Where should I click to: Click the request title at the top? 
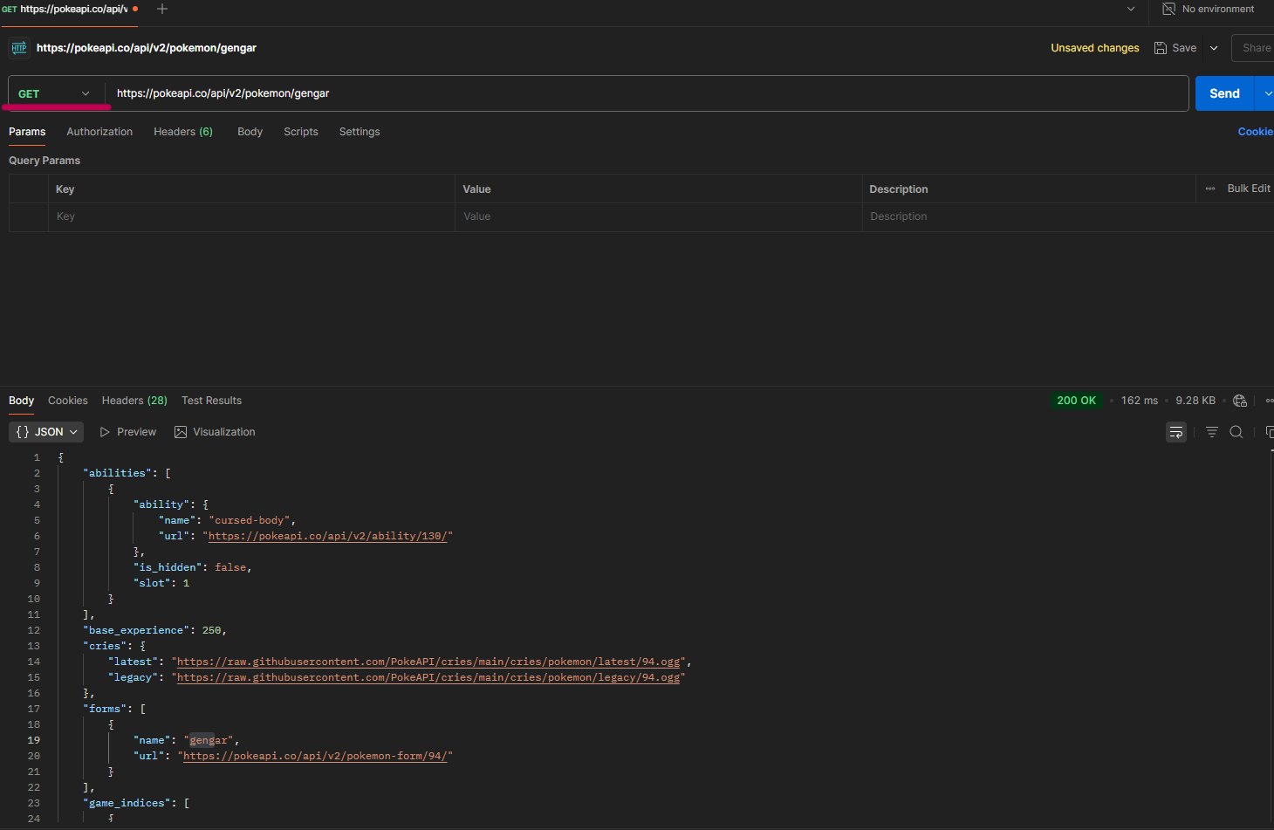coord(147,48)
